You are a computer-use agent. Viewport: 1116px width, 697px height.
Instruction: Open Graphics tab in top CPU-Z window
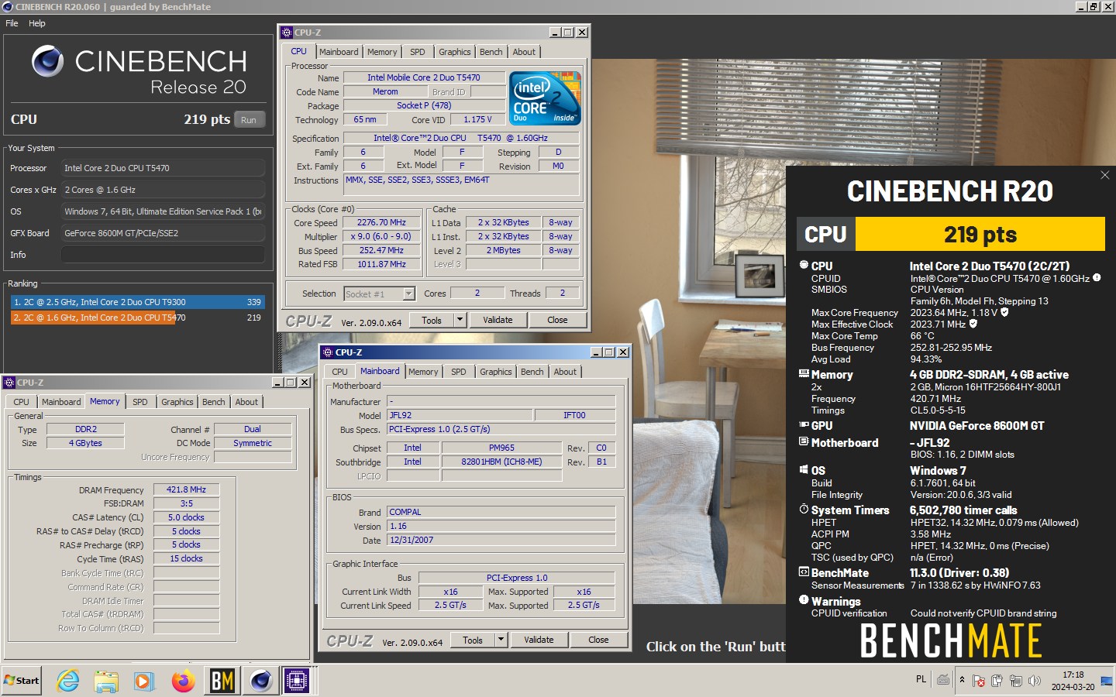(x=454, y=52)
